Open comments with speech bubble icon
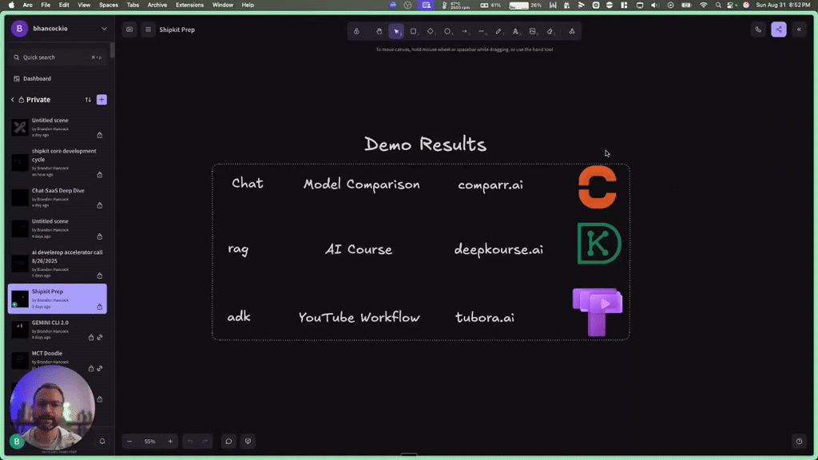 pos(228,441)
